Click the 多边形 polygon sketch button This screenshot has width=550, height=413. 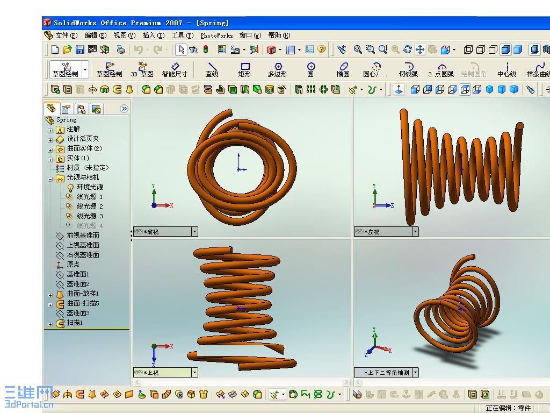click(278, 69)
